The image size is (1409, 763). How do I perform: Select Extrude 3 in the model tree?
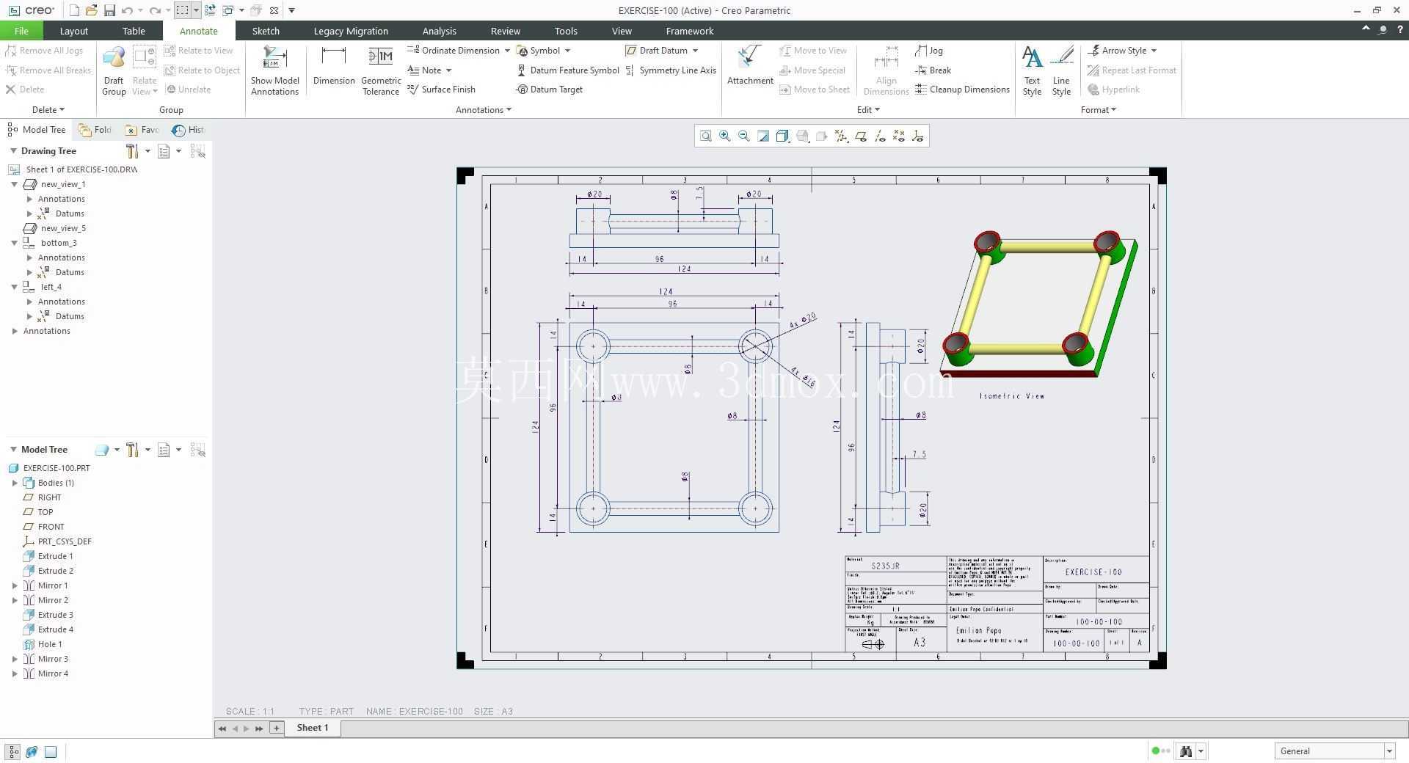[48, 615]
